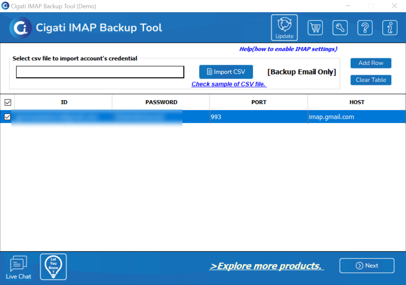The height and width of the screenshot is (285, 406).
Task: Minimize the Cigati IMAP Backup Tool window
Action: (x=348, y=6)
